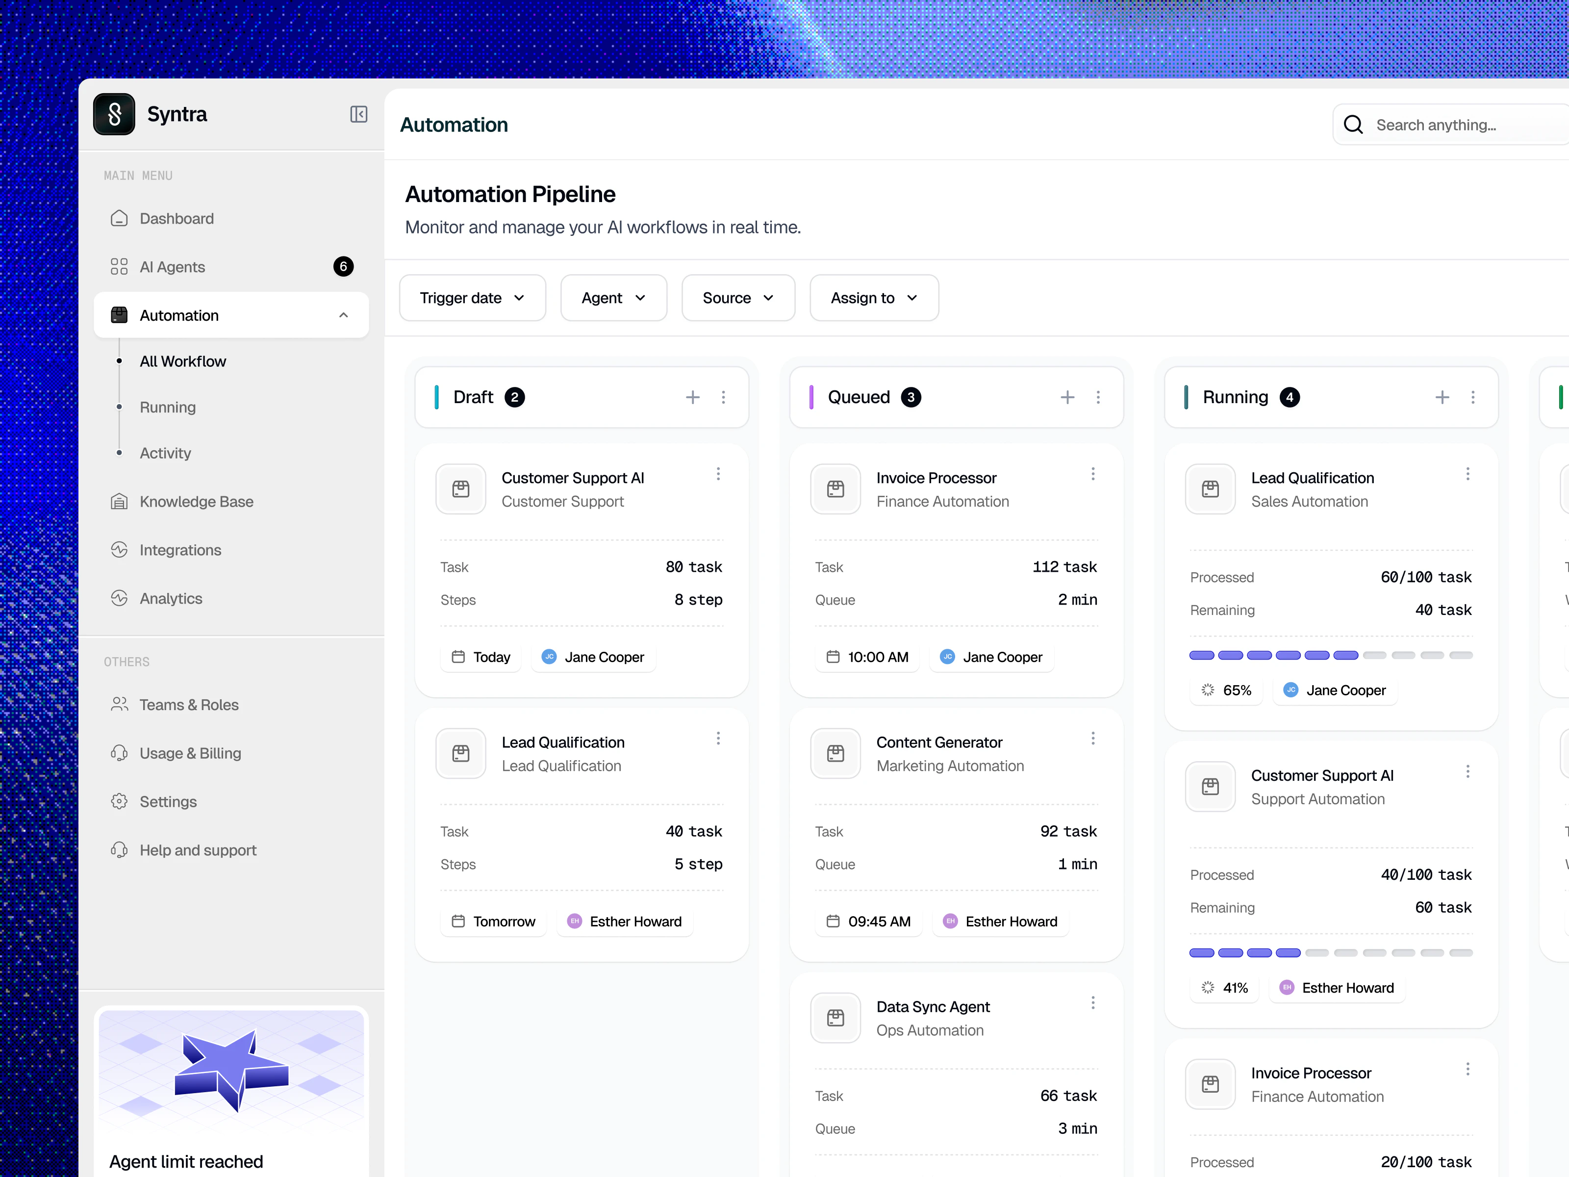Open the Assign to filter dropdown
1569x1177 pixels.
click(x=875, y=298)
